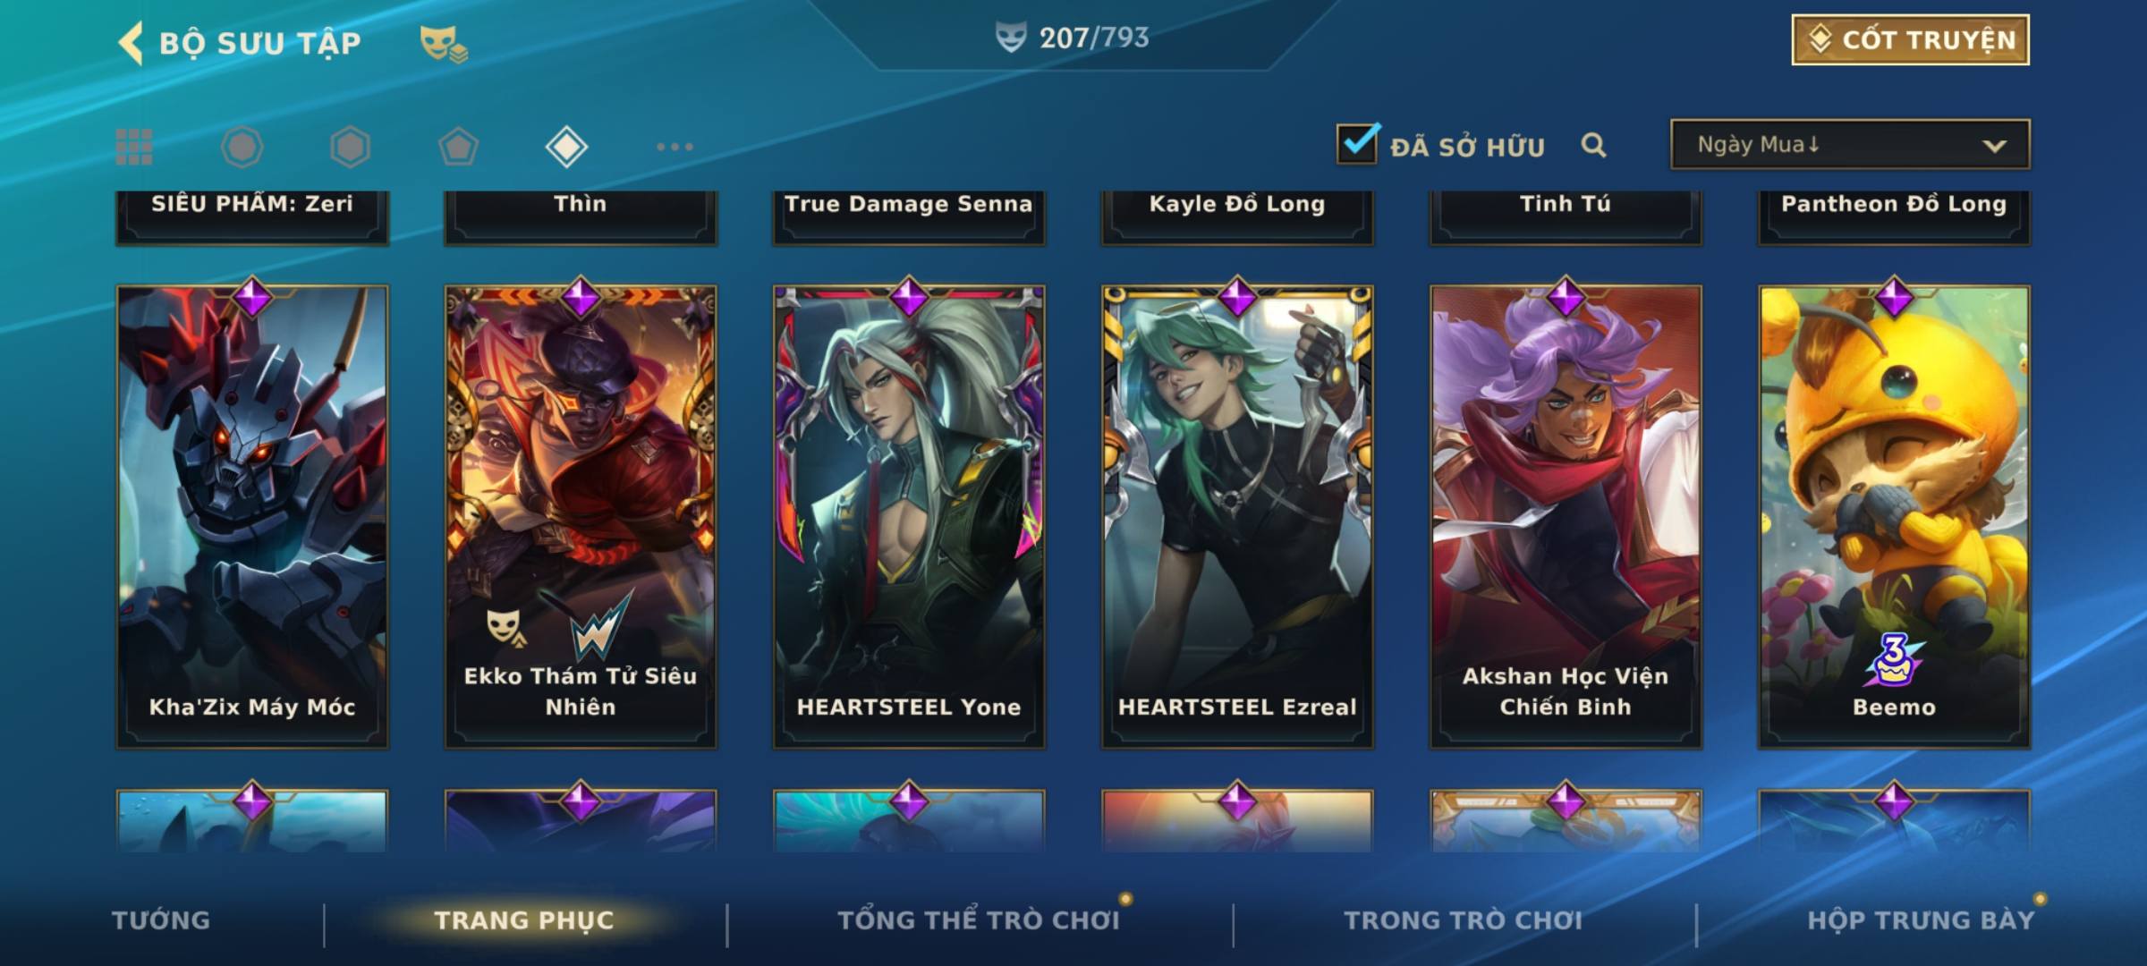Select the Kha'Zix Máy Móc skin card
The image size is (2147, 966).
click(252, 516)
